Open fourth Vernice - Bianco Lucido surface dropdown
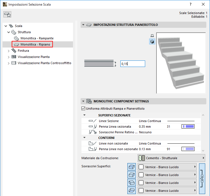This screenshot has width=210, height=196. [x=167, y=191]
